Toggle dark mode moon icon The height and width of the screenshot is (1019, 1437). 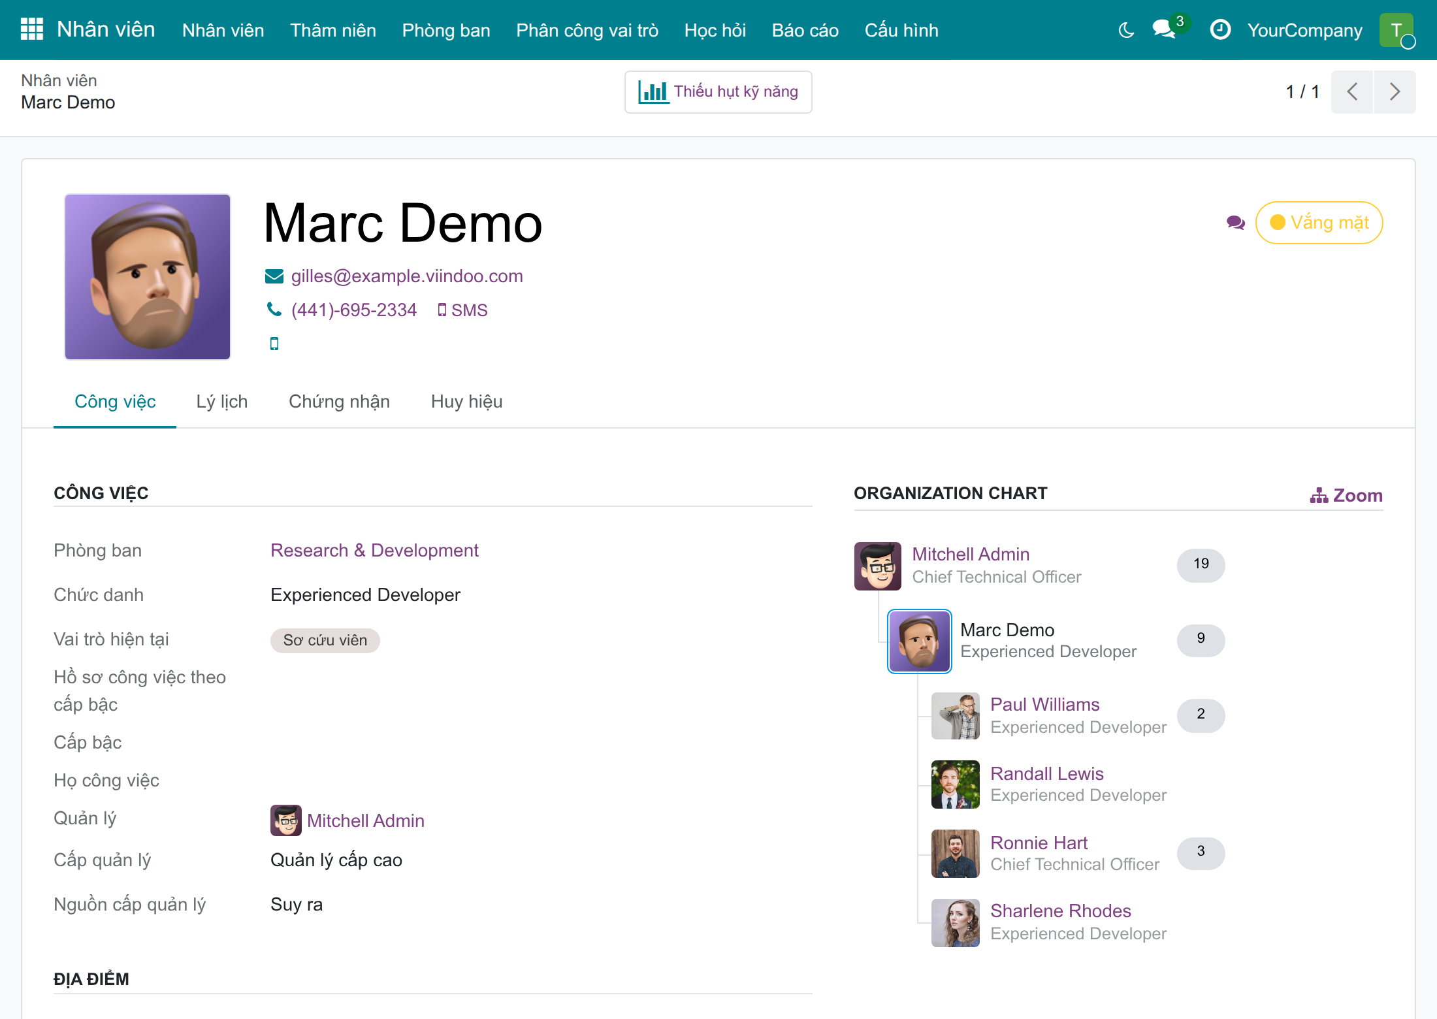(x=1126, y=30)
